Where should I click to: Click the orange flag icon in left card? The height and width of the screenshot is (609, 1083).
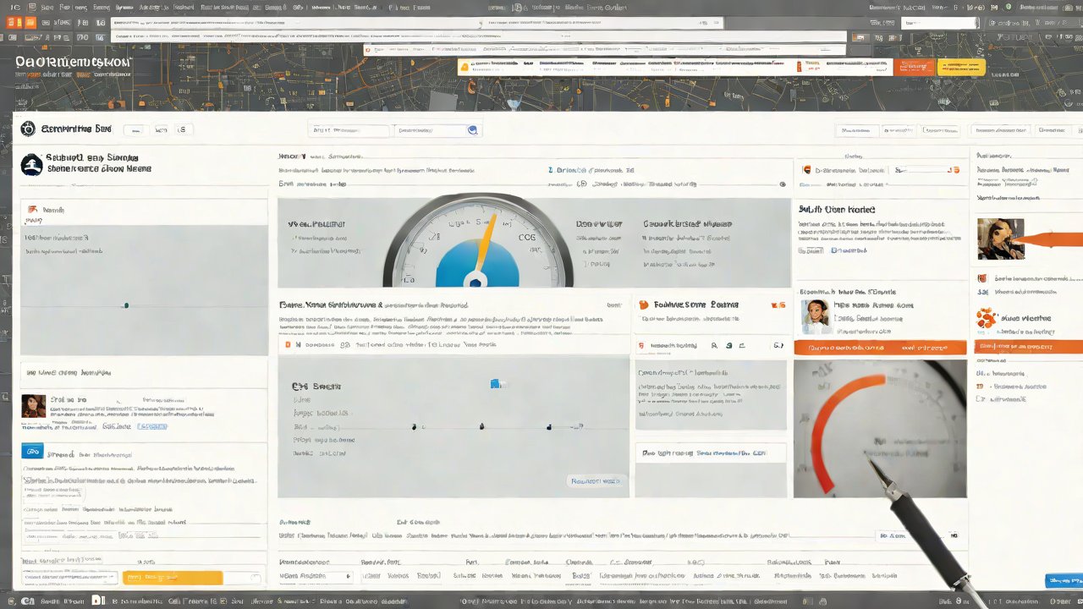pyautogui.click(x=32, y=209)
